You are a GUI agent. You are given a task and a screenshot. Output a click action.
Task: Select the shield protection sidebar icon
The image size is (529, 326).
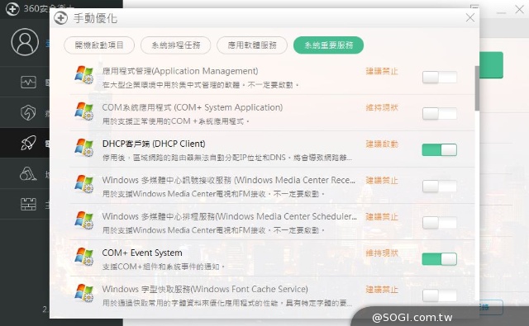point(28,112)
